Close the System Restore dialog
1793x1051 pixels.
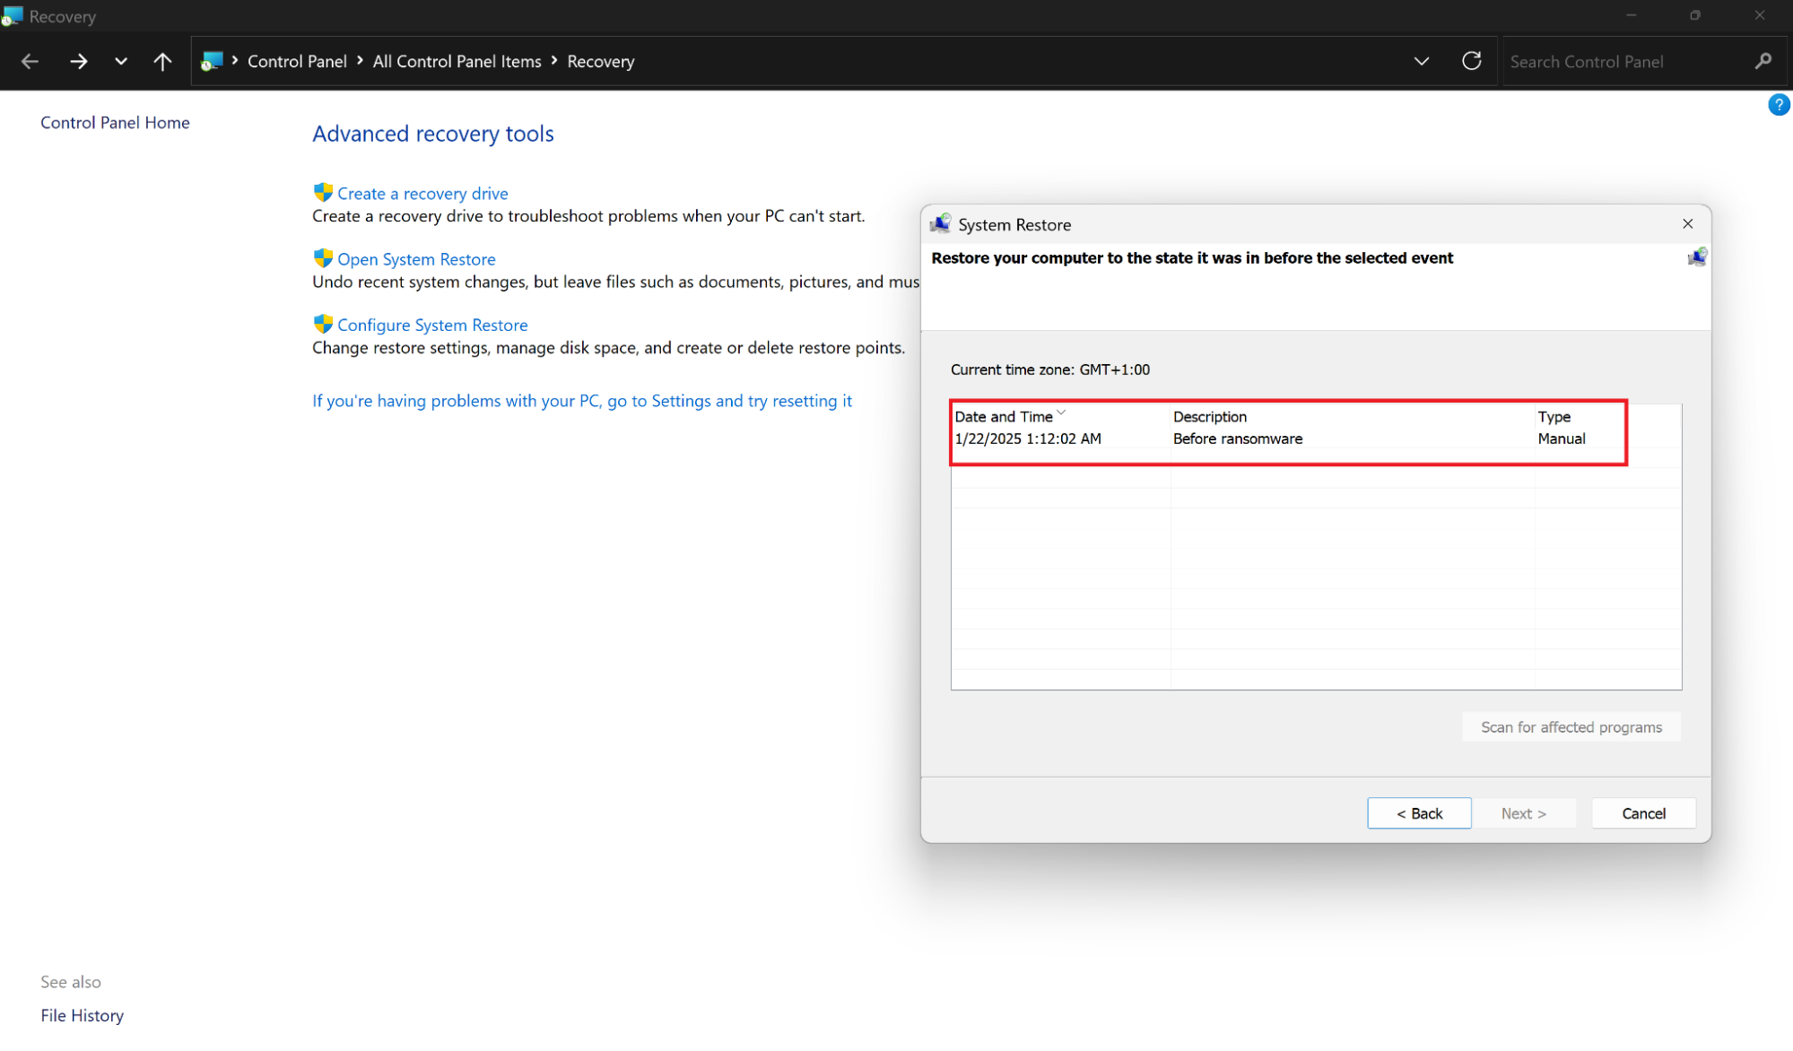point(1688,224)
